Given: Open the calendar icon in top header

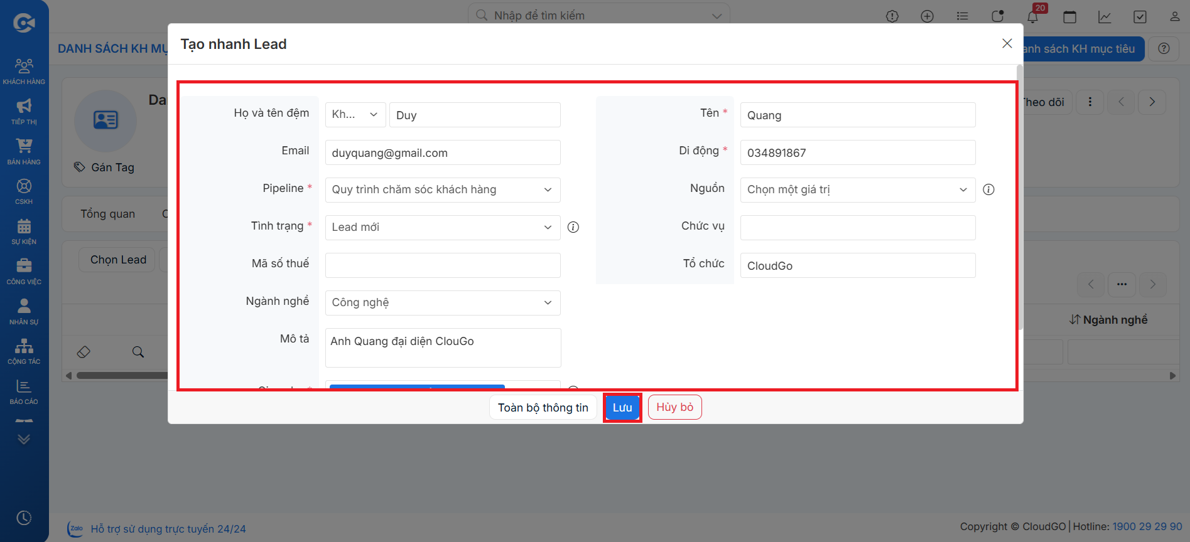Looking at the screenshot, I should pos(1069,16).
